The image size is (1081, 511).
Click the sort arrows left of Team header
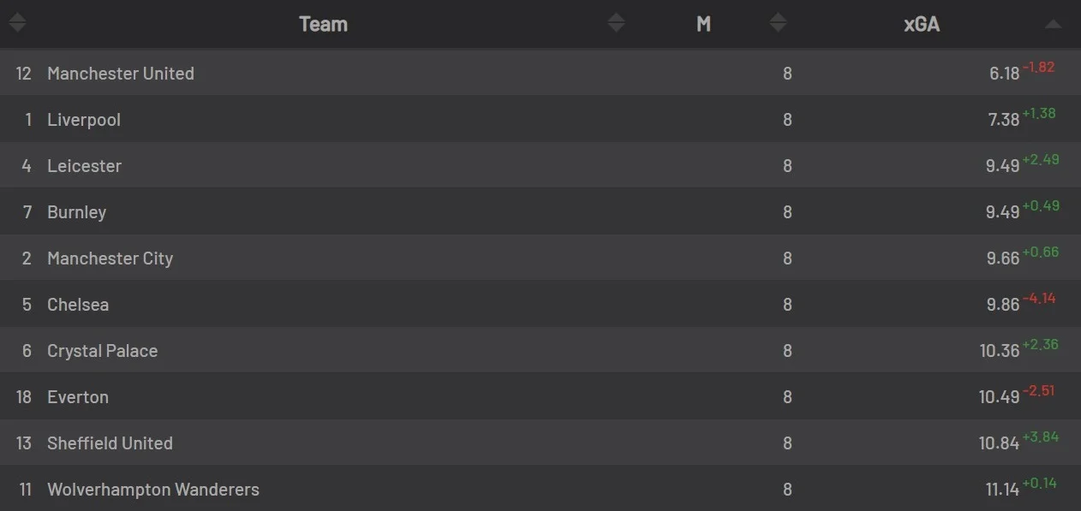17,24
